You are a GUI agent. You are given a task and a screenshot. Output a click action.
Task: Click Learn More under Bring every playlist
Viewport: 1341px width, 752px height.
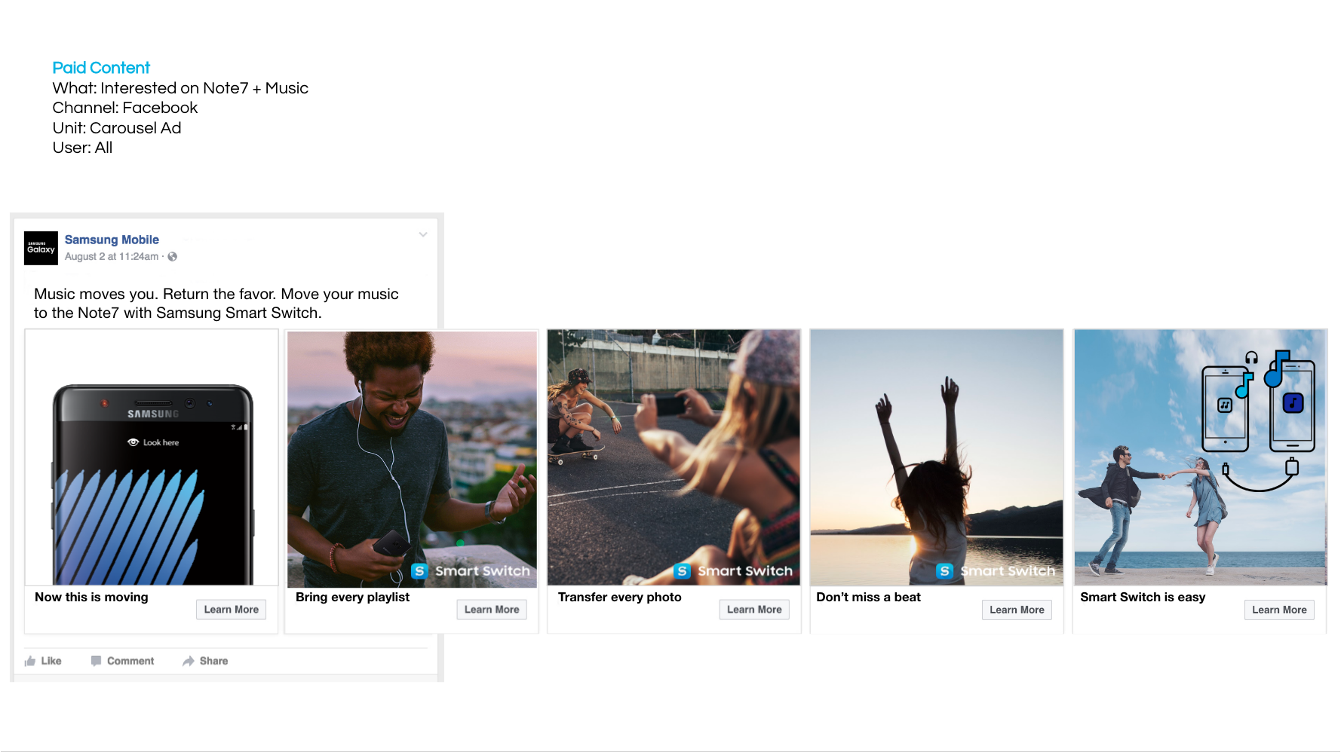492,610
